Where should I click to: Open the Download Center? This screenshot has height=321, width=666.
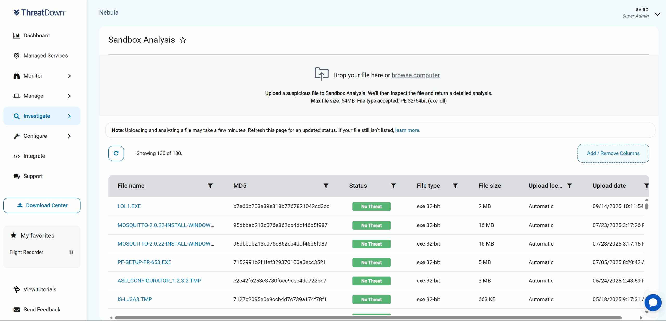pyautogui.click(x=42, y=205)
